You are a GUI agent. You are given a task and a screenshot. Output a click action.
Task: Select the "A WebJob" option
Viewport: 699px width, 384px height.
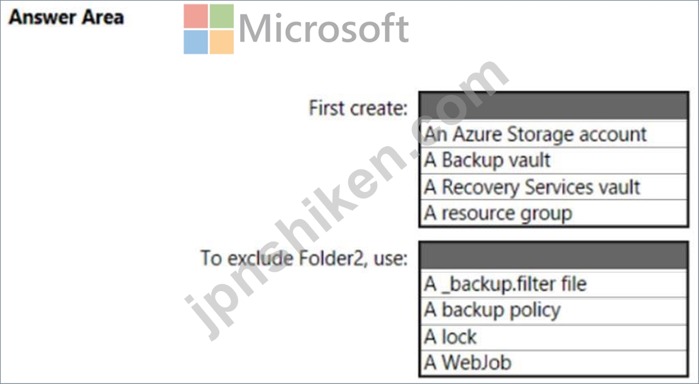pyautogui.click(x=468, y=363)
